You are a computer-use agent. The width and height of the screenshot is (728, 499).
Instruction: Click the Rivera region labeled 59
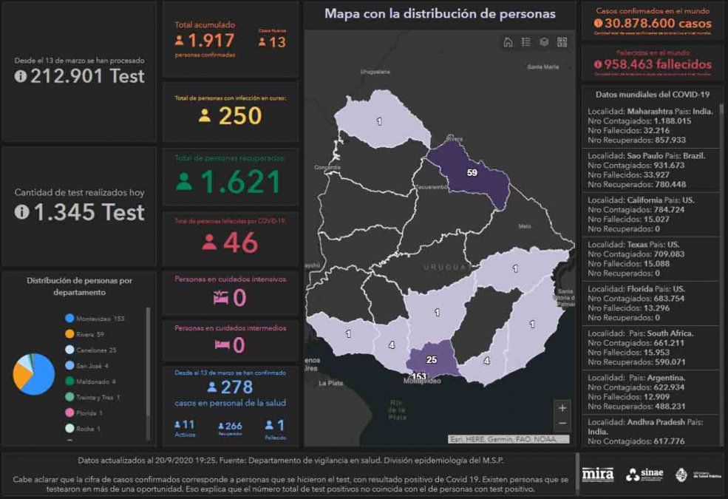pos(472,174)
